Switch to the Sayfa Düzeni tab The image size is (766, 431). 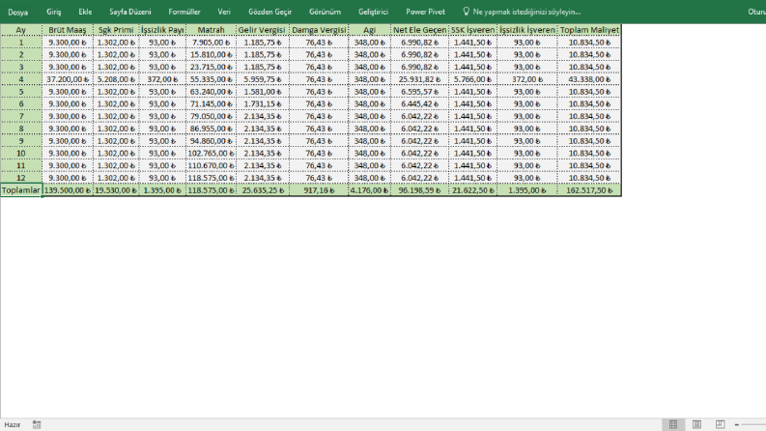point(130,12)
